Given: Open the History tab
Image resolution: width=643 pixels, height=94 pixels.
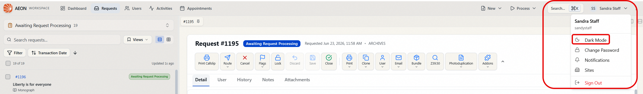Looking at the screenshot, I should coord(244,80).
